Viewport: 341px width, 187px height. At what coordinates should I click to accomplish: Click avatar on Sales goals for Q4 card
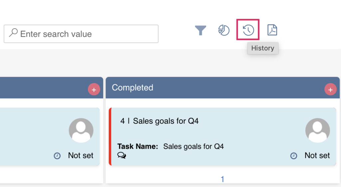click(317, 130)
